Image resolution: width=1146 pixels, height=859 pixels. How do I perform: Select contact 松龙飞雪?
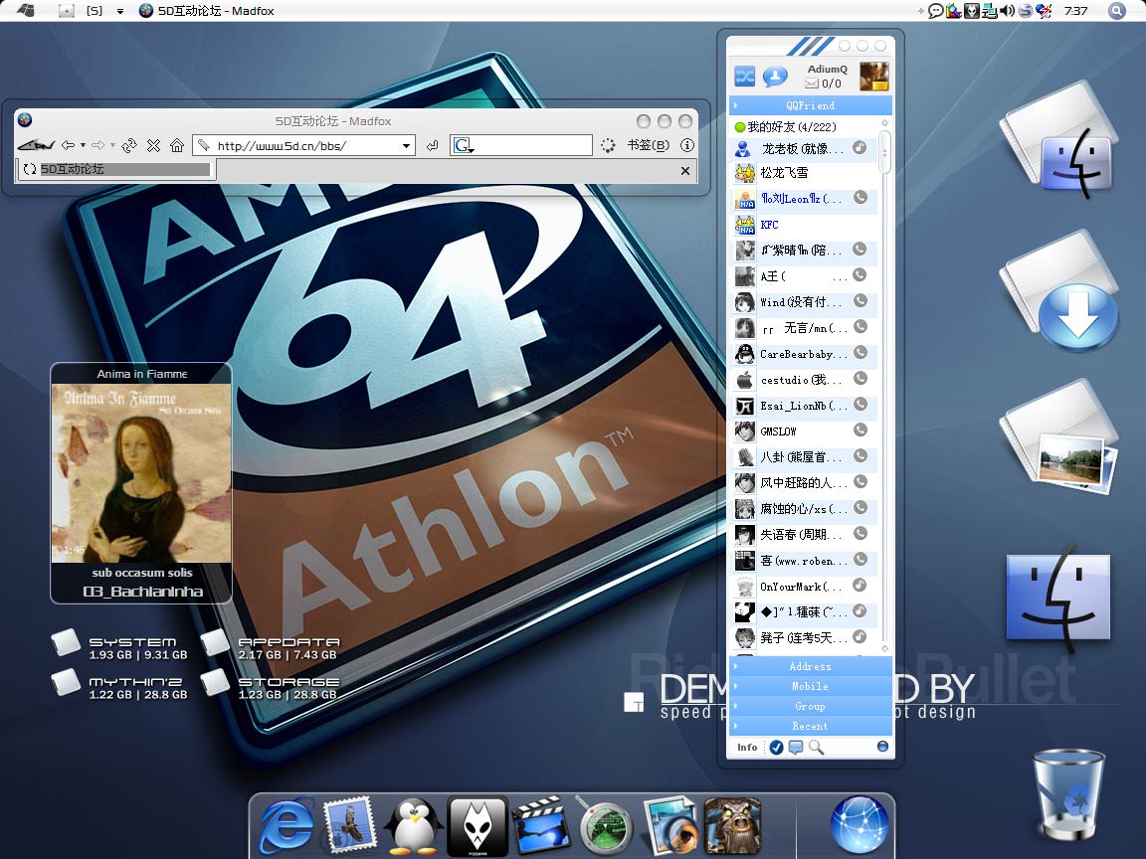[804, 173]
